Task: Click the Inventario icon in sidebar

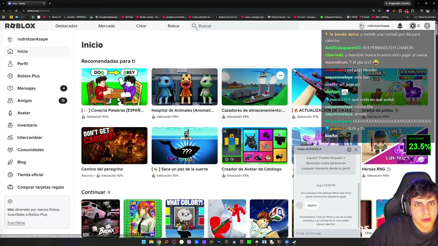Action: [10, 125]
